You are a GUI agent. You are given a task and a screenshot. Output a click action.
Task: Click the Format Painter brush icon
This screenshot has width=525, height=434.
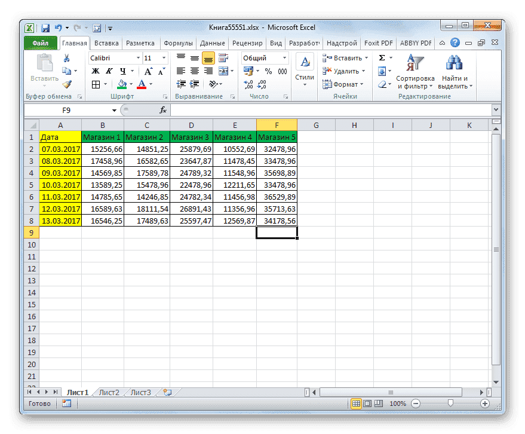point(67,84)
